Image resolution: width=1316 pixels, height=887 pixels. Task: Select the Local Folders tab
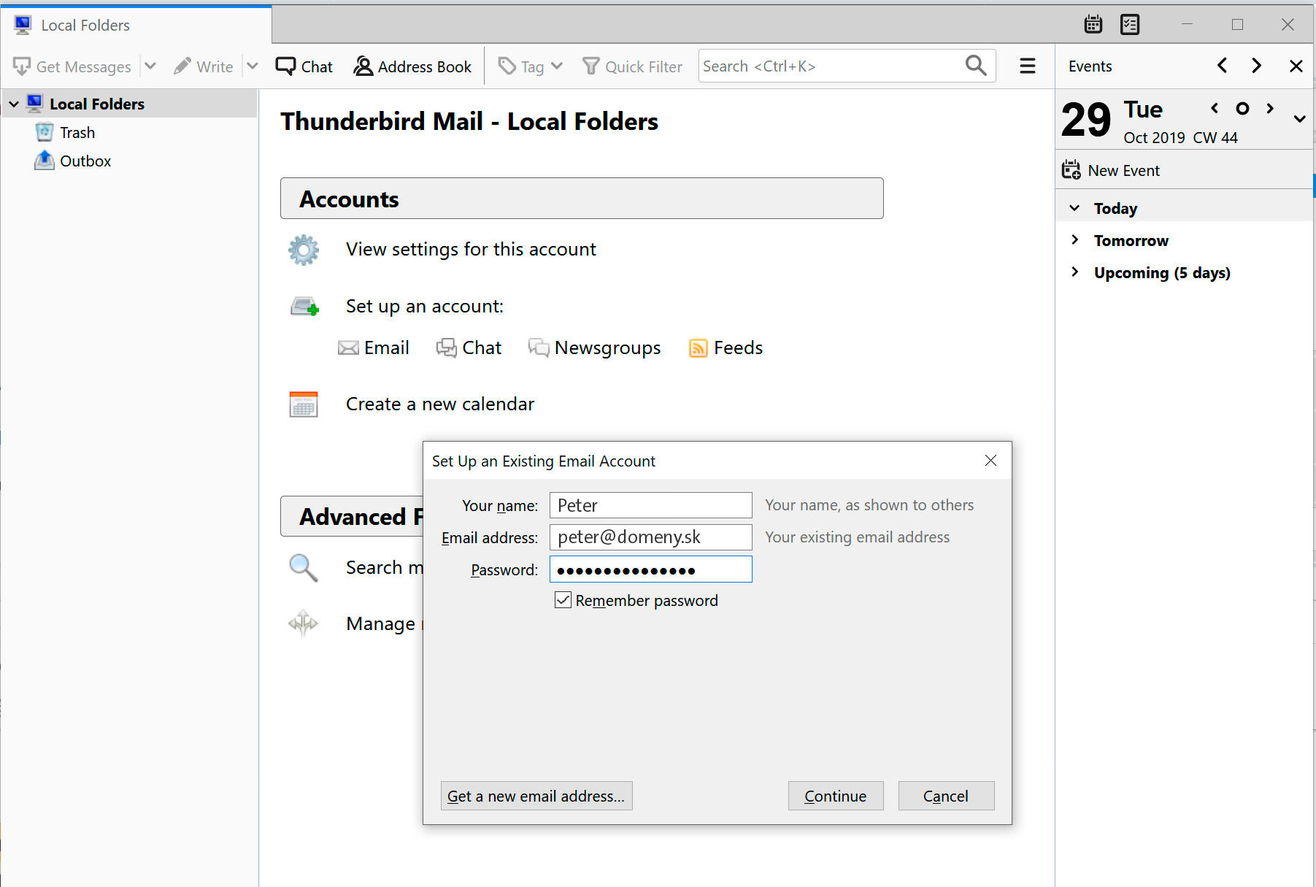85,26
